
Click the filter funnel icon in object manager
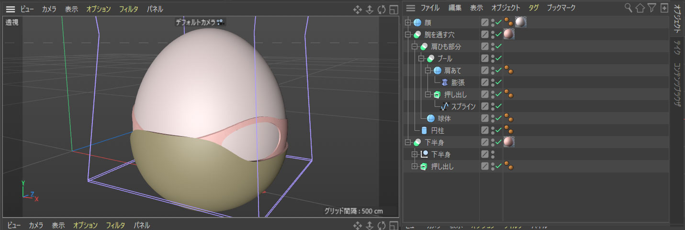click(x=651, y=8)
